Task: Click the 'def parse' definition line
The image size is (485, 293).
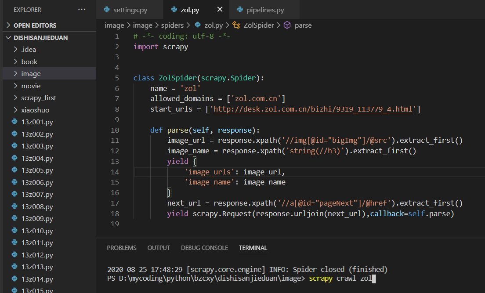Action: [205, 130]
